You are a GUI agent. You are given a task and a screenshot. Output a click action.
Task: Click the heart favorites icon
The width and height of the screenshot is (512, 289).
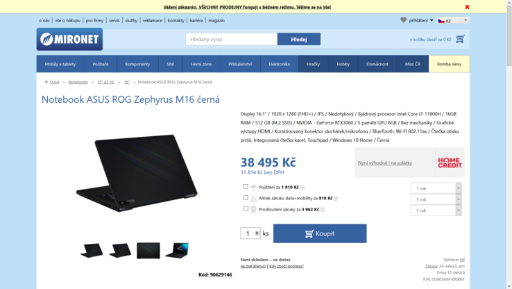[404, 20]
